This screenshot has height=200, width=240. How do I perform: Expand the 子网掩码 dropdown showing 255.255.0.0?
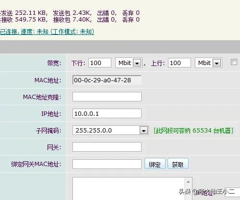click(x=110, y=130)
